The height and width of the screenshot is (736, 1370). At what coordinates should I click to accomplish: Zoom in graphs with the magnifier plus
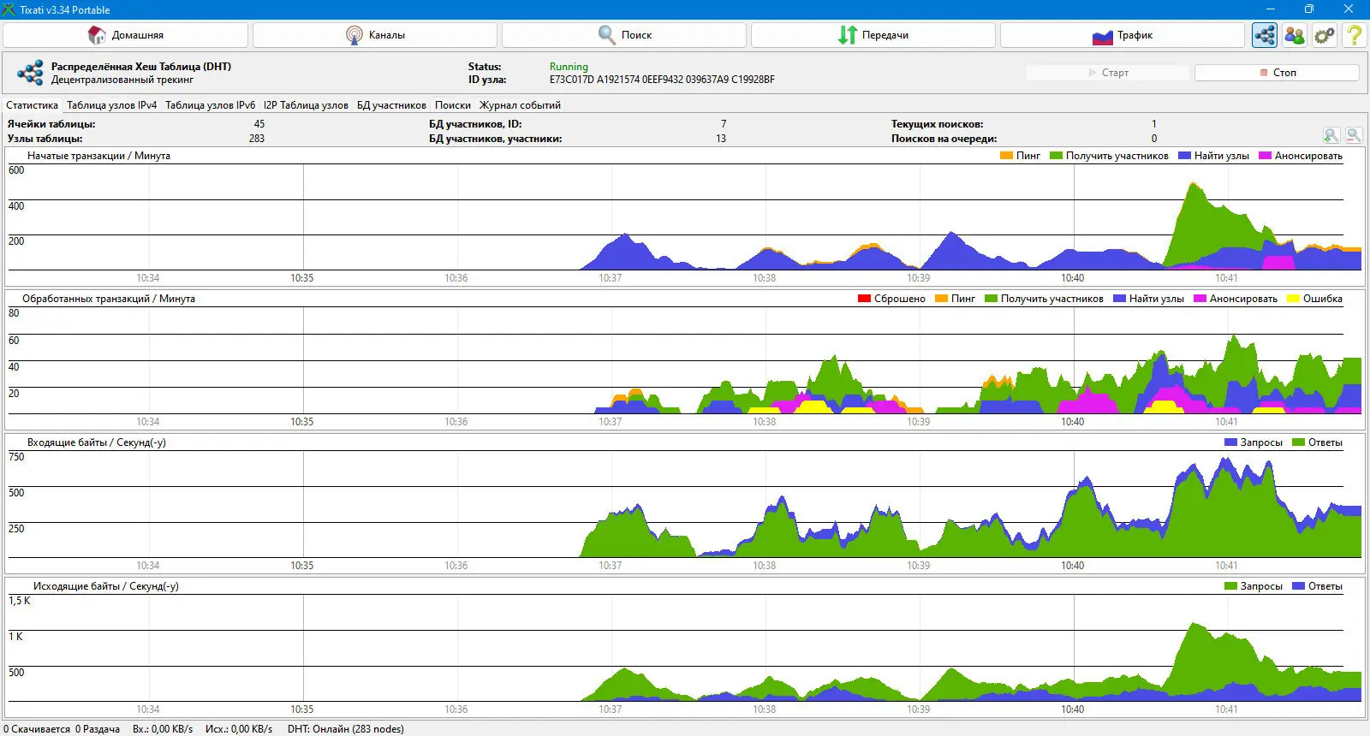pyautogui.click(x=1331, y=135)
